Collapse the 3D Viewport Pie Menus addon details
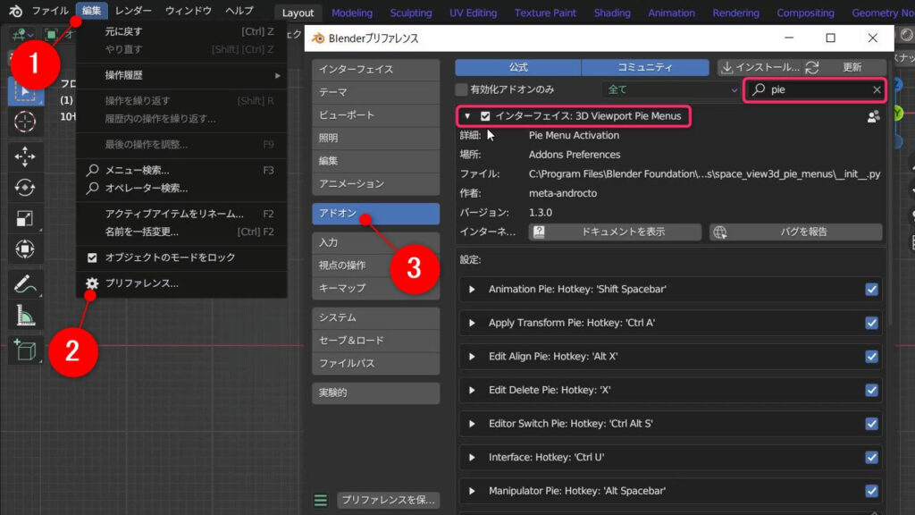This screenshot has height=515, width=915. (467, 116)
